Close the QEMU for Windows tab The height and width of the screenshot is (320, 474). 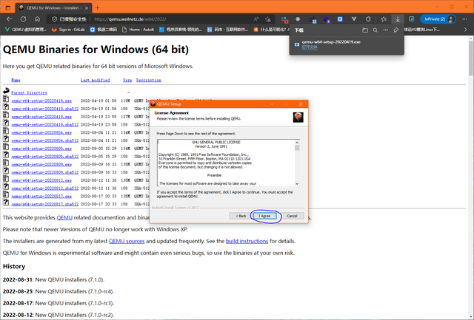87,8
